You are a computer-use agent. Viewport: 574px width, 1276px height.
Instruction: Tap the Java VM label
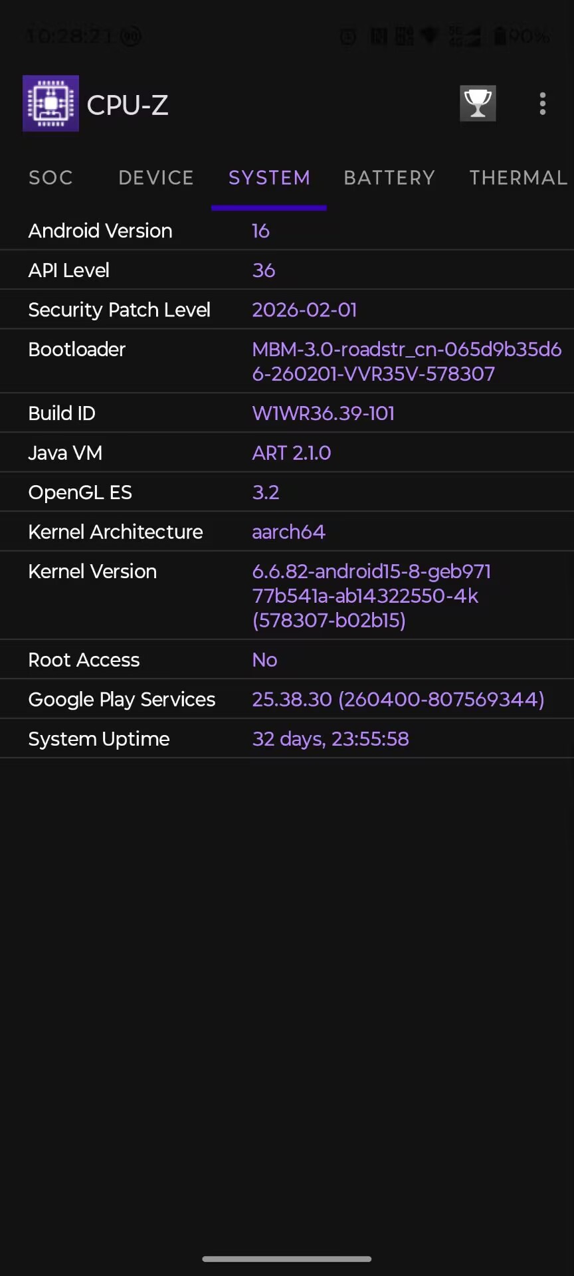tap(65, 453)
